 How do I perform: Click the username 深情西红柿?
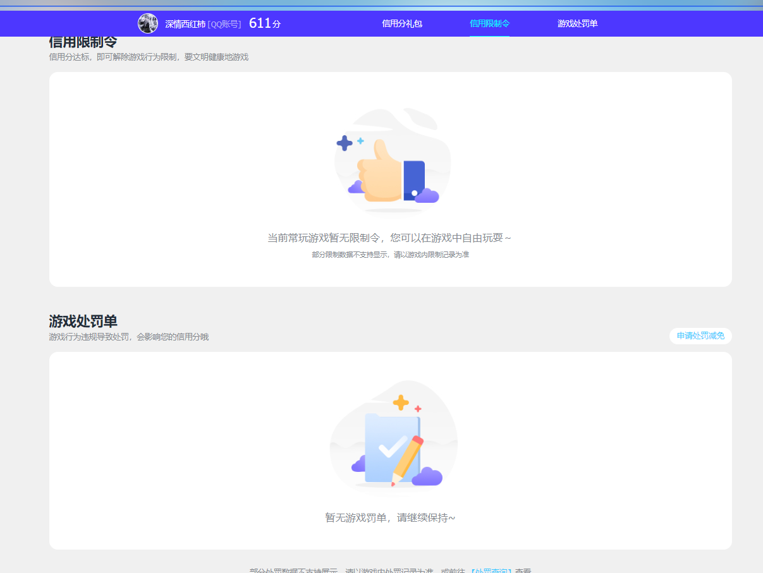click(x=185, y=24)
